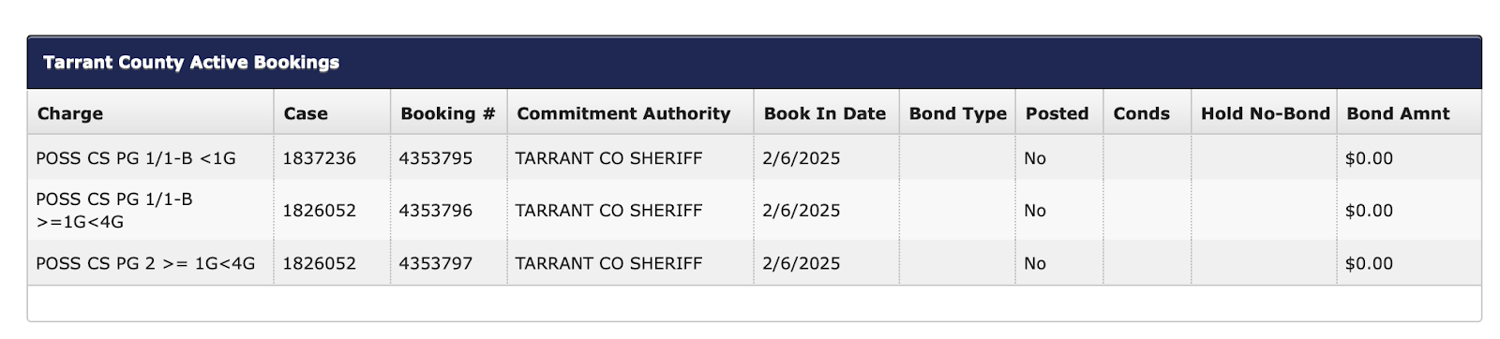Screen dimensions: 1500x339
Task: Click TARRANT CO SHERIFF in booking 4353797 row
Action: point(608,263)
